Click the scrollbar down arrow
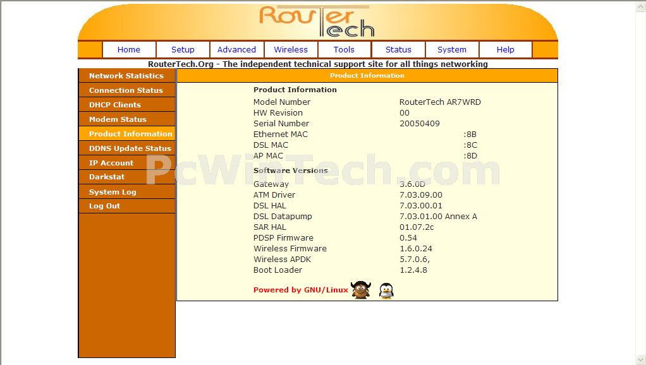This screenshot has height=365, width=646. [641, 360]
